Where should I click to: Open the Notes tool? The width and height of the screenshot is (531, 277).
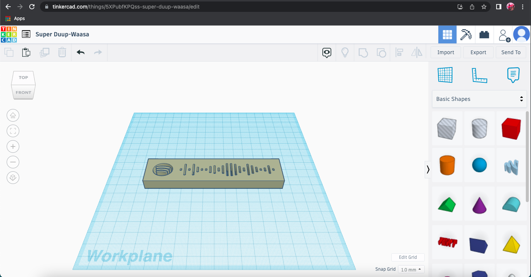pos(513,75)
